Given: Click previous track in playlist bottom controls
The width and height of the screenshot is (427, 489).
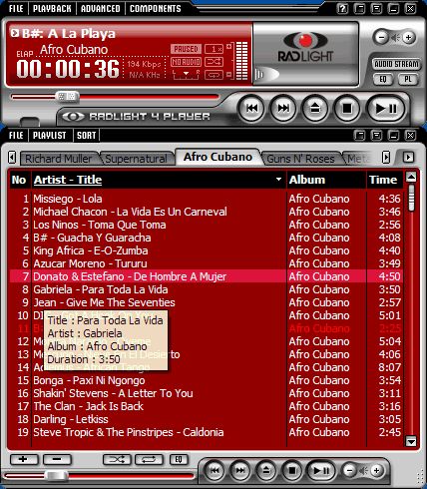Looking at the screenshot, I should 214,470.
